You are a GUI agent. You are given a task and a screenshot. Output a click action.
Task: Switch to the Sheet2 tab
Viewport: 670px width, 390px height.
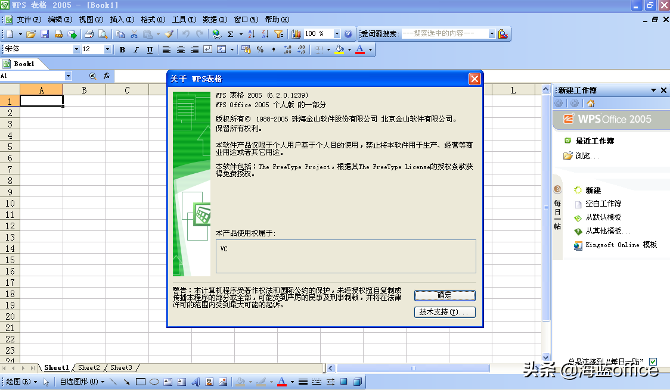(89, 367)
